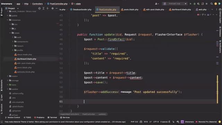
Task: Hide Project panel with minus icon
Action: coord(56,8)
